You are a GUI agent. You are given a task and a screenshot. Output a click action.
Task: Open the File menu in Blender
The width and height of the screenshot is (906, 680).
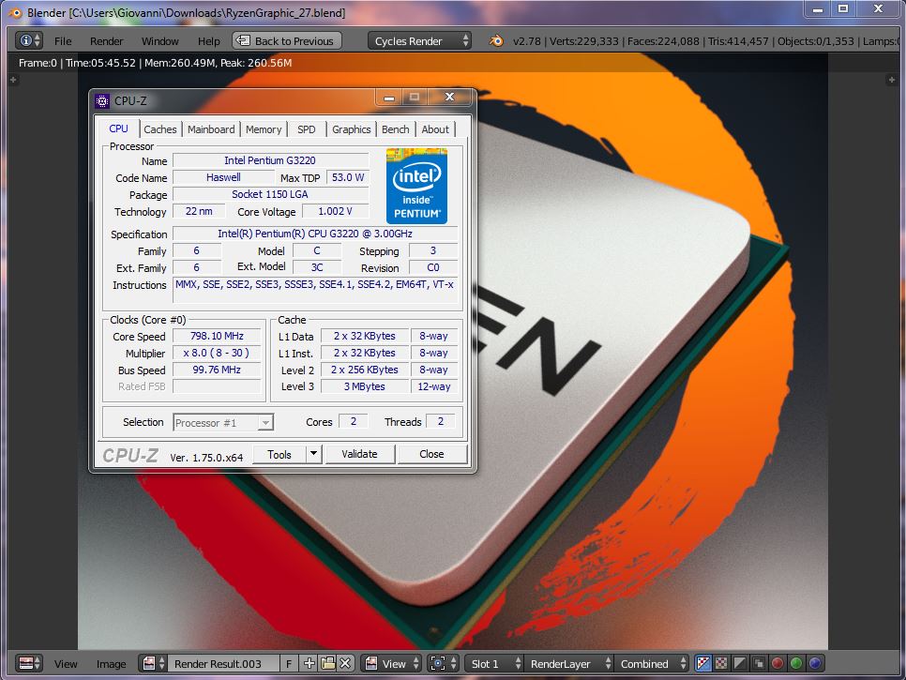63,41
